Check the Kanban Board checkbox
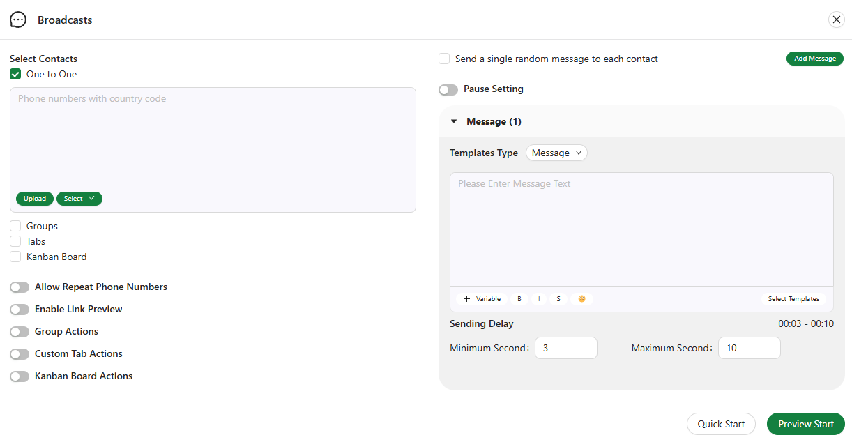The width and height of the screenshot is (852, 442). click(x=15, y=257)
